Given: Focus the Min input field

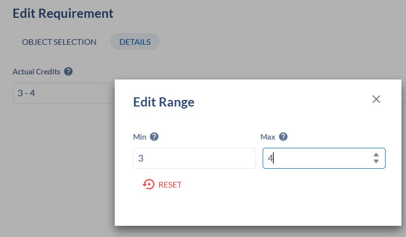Looking at the screenshot, I should pos(194,159).
